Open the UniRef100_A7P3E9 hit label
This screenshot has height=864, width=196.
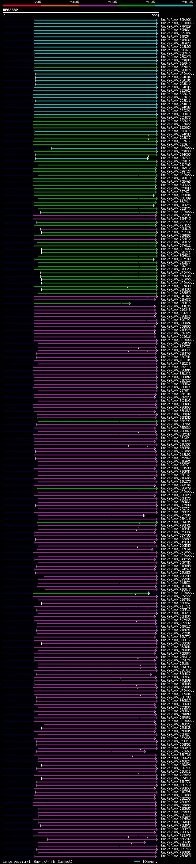(176, 26)
